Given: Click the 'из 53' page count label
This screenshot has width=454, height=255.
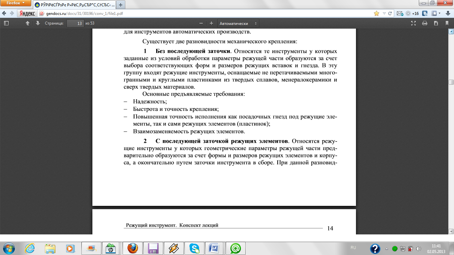Looking at the screenshot, I should coord(90,23).
